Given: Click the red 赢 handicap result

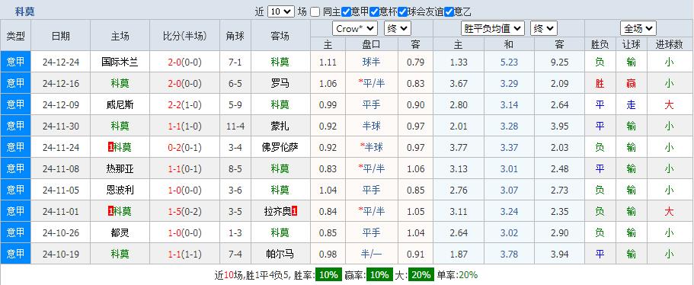Looking at the screenshot, I should click(x=631, y=83).
